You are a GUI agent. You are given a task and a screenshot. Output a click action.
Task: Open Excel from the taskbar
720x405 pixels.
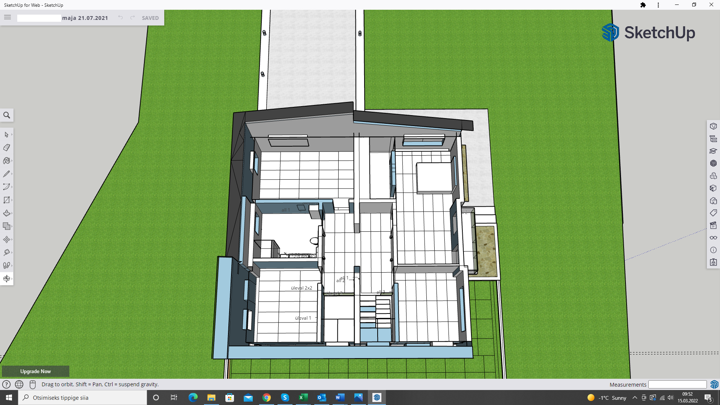click(303, 397)
